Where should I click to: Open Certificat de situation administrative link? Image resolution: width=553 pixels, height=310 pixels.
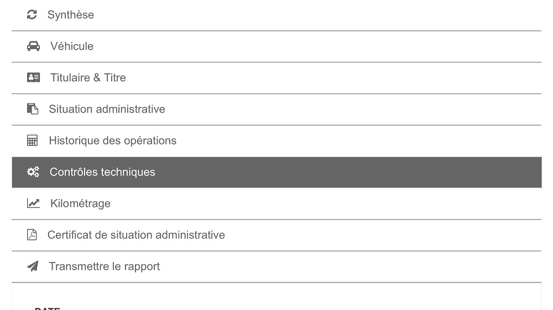pos(276,235)
